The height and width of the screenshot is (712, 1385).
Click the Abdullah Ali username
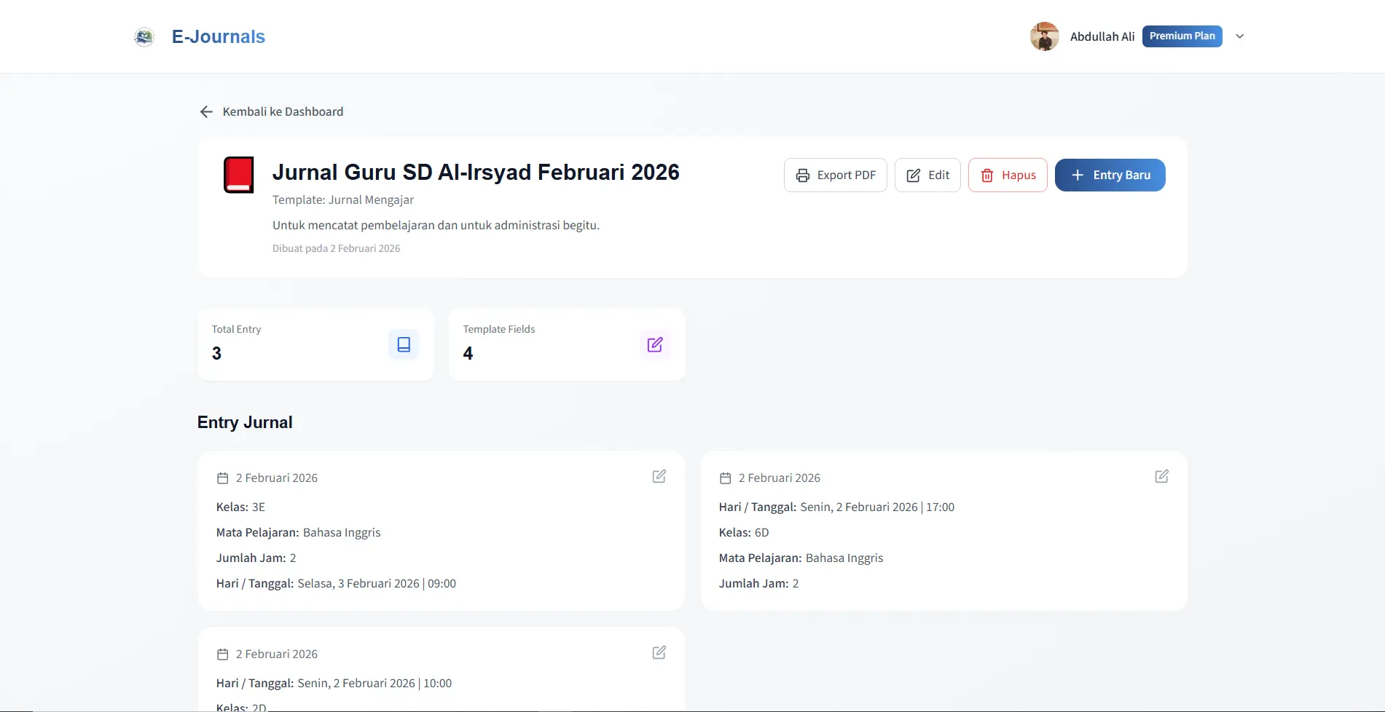click(1102, 36)
